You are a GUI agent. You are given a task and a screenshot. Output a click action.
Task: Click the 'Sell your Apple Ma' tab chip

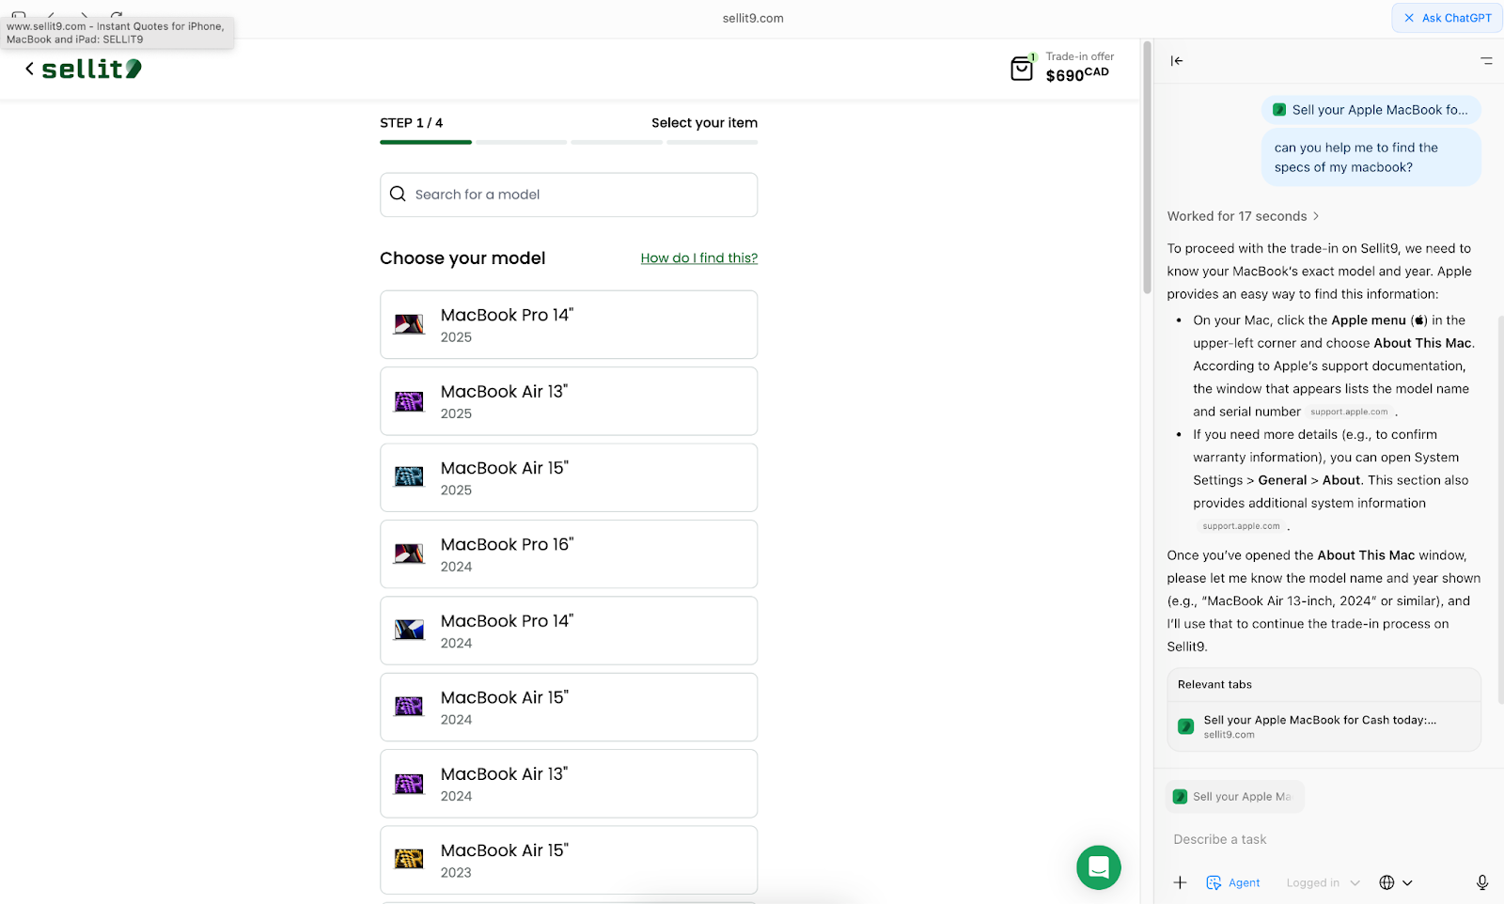pos(1234,797)
